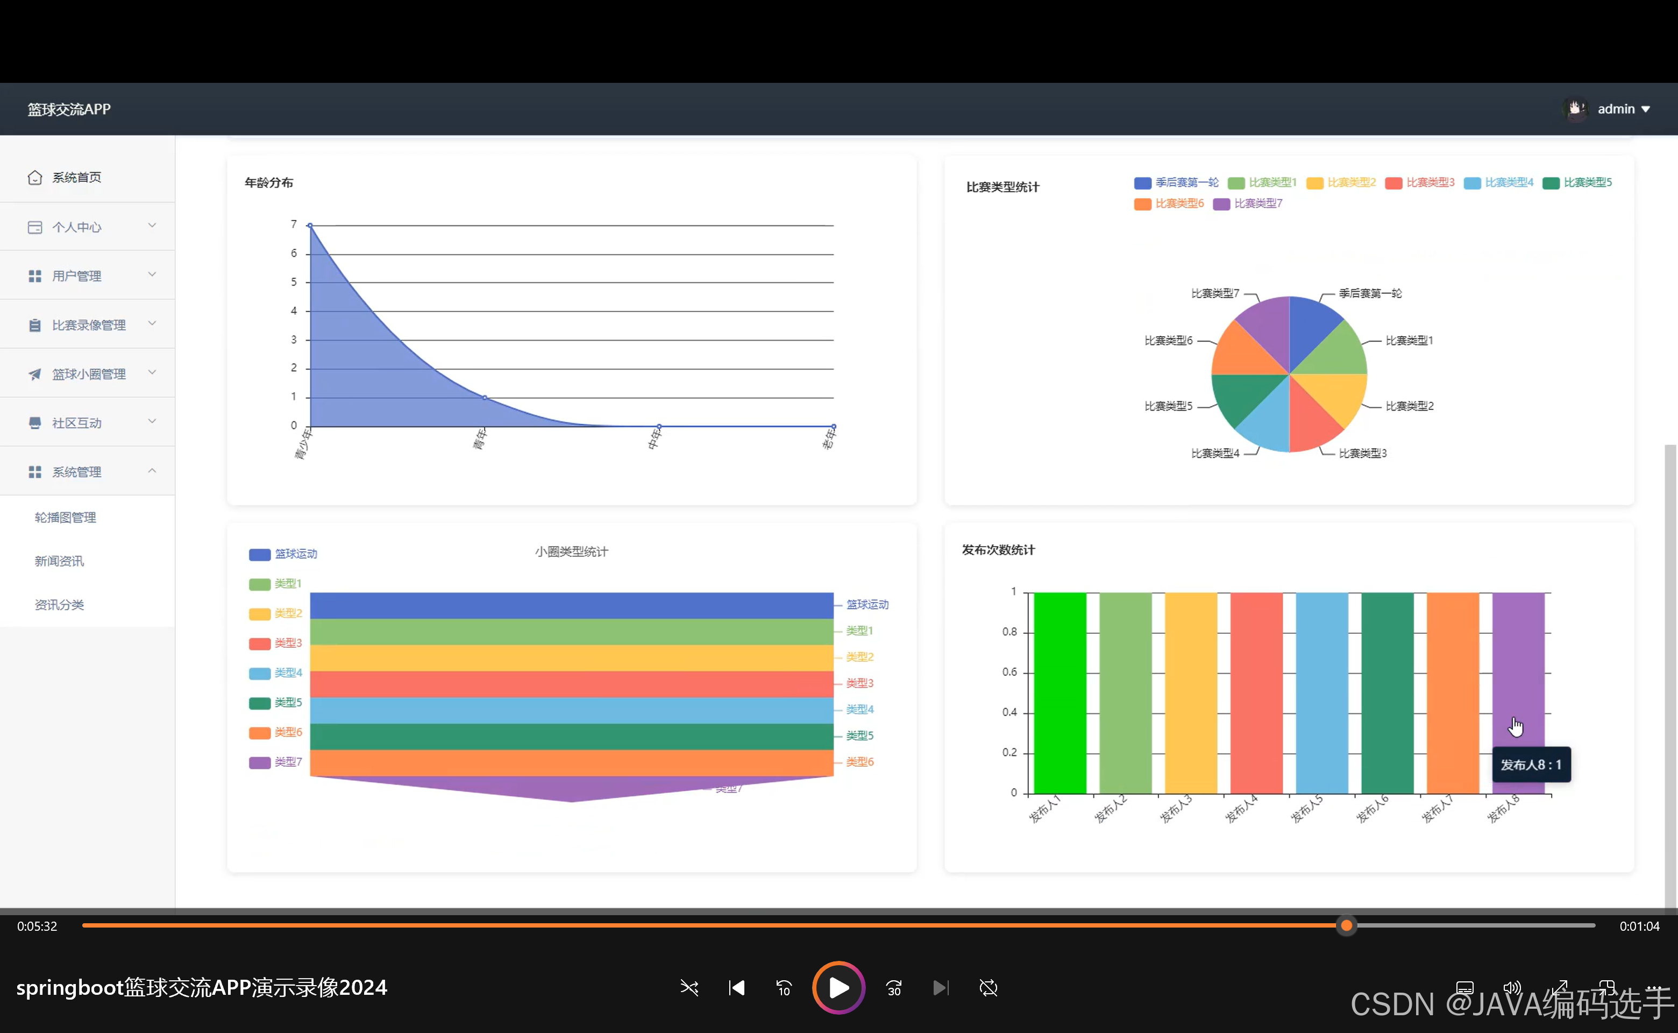Viewport: 1678px width, 1033px height.
Task: Go to 系统首页 home link
Action: [76, 178]
